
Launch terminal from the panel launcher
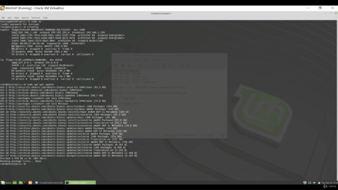[x=25, y=183]
